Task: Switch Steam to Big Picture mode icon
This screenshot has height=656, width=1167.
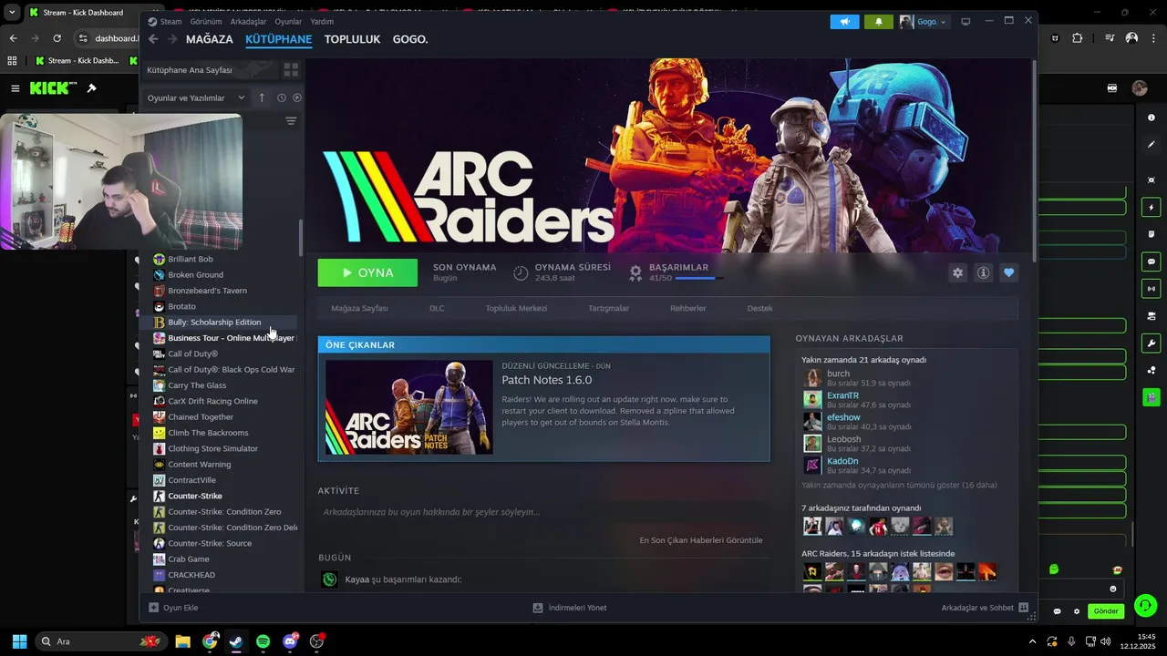Action: pos(966,21)
